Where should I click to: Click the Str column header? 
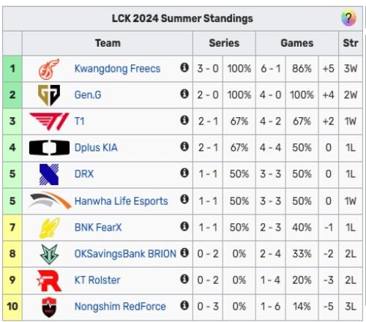coord(351,43)
